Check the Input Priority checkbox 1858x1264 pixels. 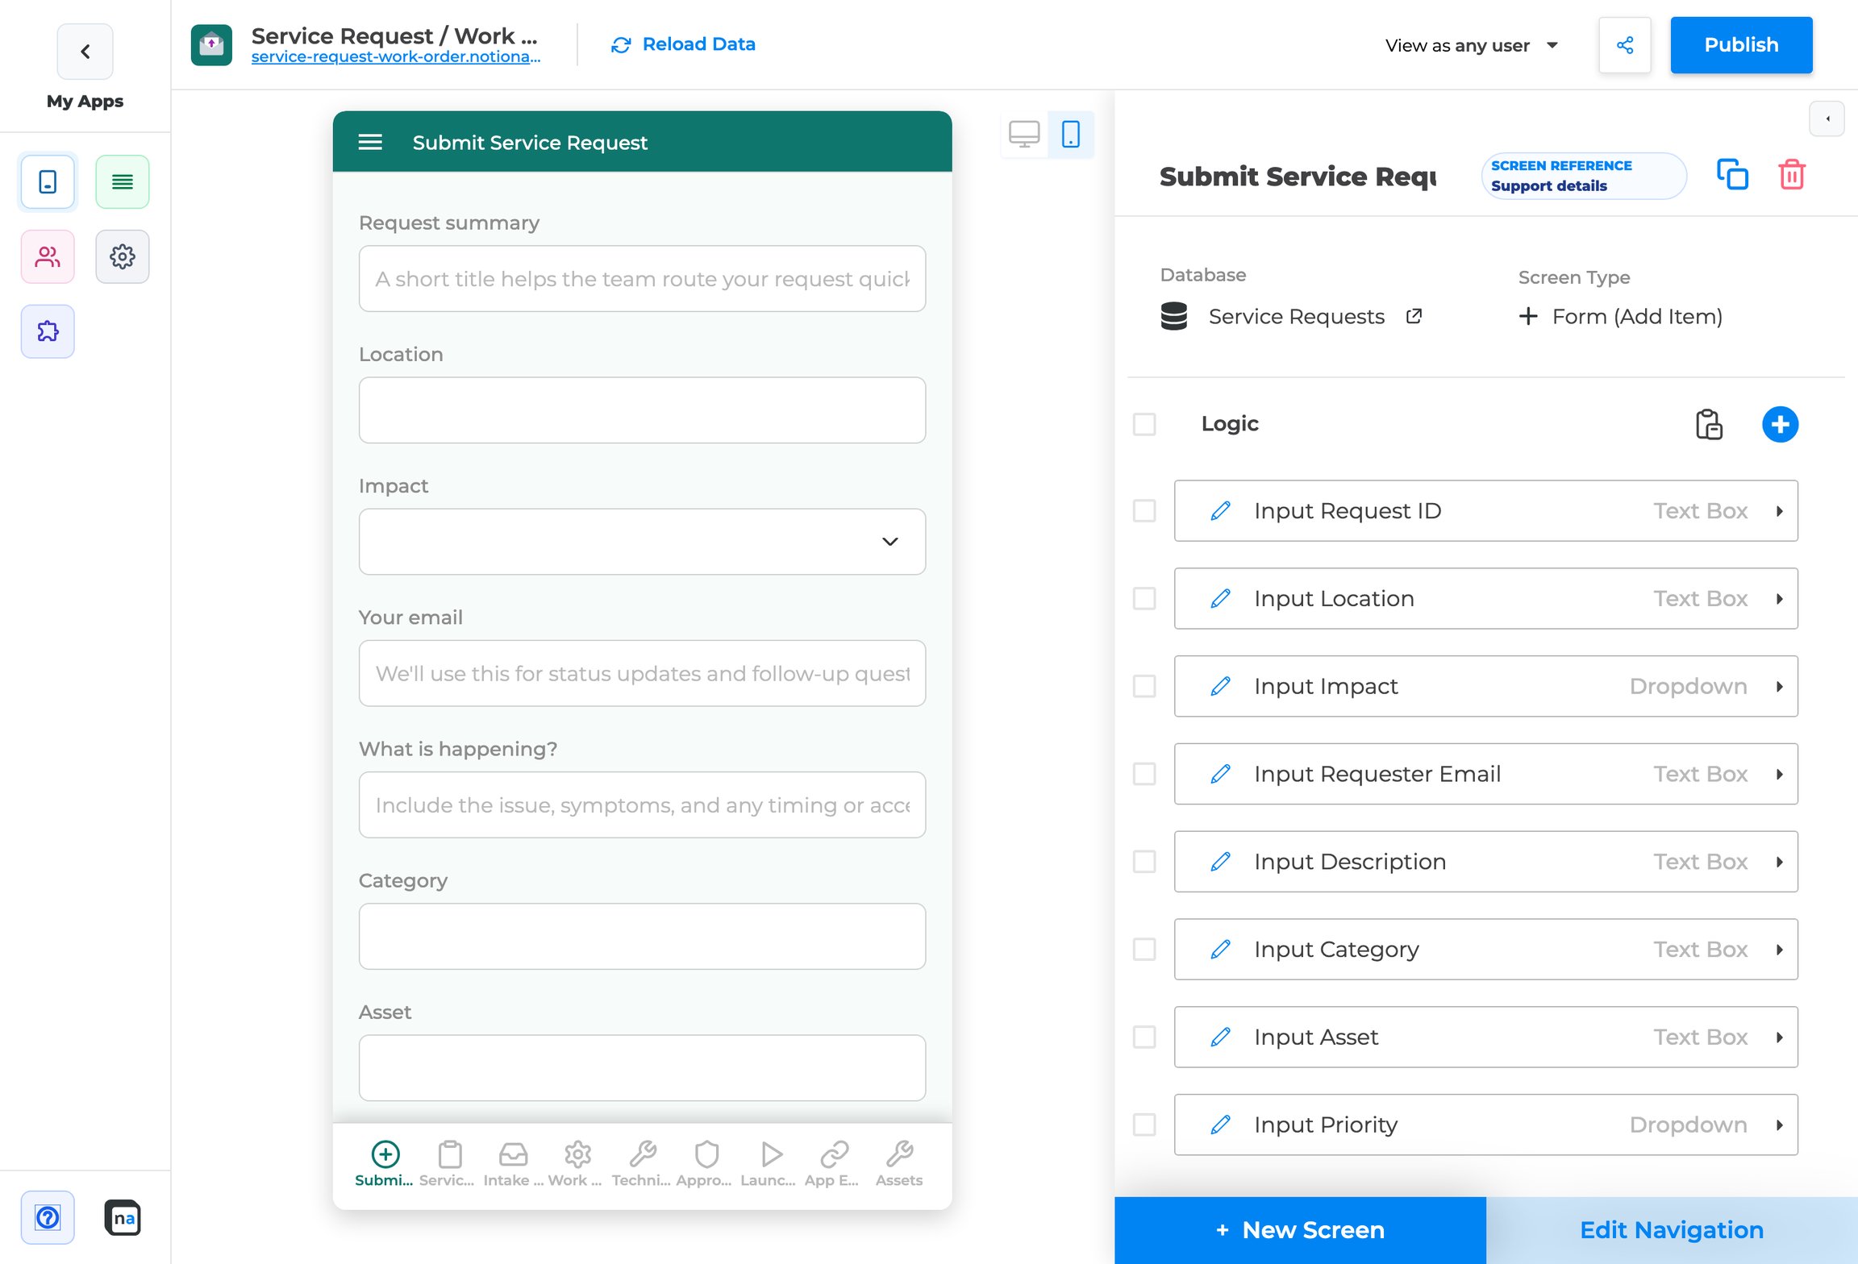point(1144,1125)
